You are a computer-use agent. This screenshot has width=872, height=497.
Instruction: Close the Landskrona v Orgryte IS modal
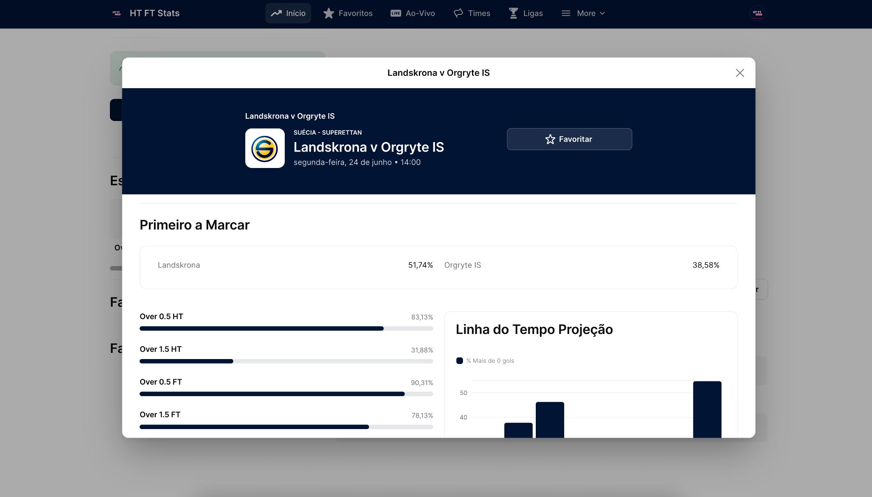739,72
